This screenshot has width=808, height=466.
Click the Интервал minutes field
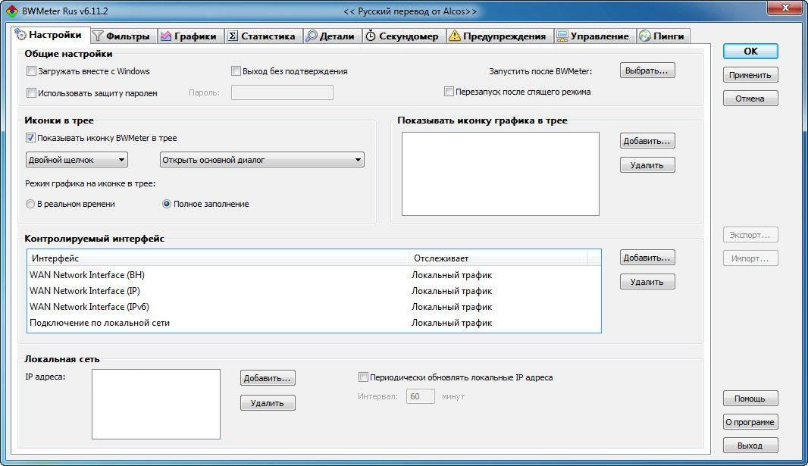(x=421, y=396)
